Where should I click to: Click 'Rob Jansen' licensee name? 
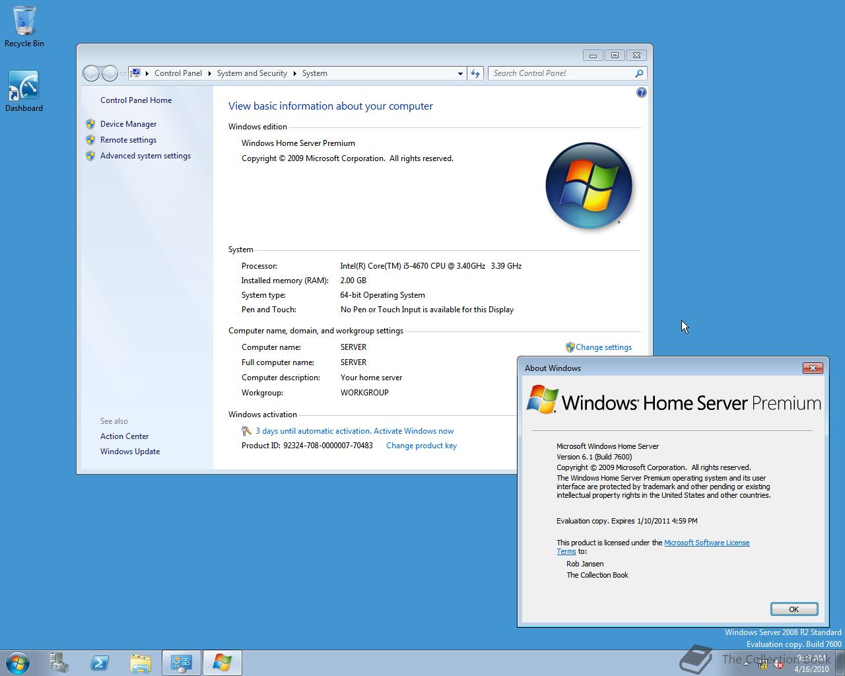(585, 564)
